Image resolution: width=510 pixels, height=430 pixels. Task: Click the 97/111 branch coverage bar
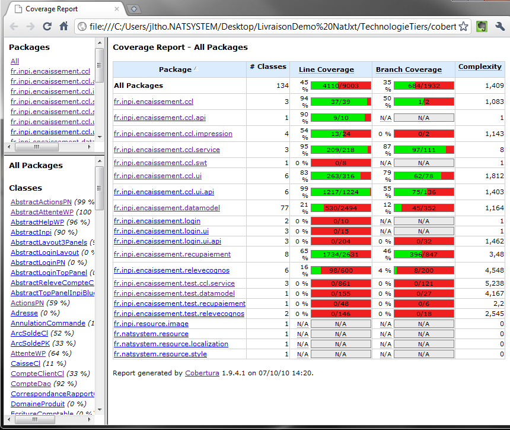[x=423, y=150]
